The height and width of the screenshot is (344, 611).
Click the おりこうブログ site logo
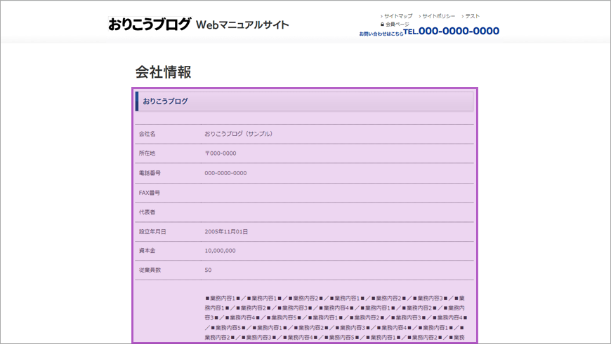[149, 25]
